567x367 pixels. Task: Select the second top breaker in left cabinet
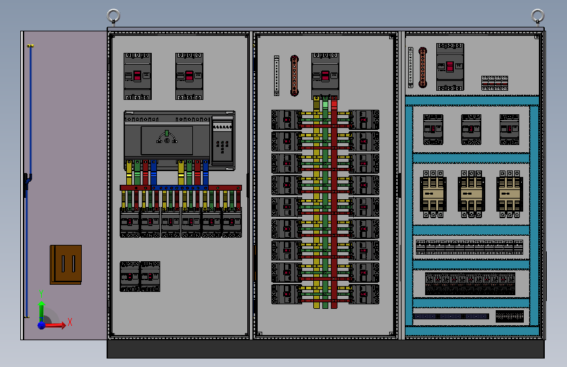pyautogui.click(x=189, y=76)
